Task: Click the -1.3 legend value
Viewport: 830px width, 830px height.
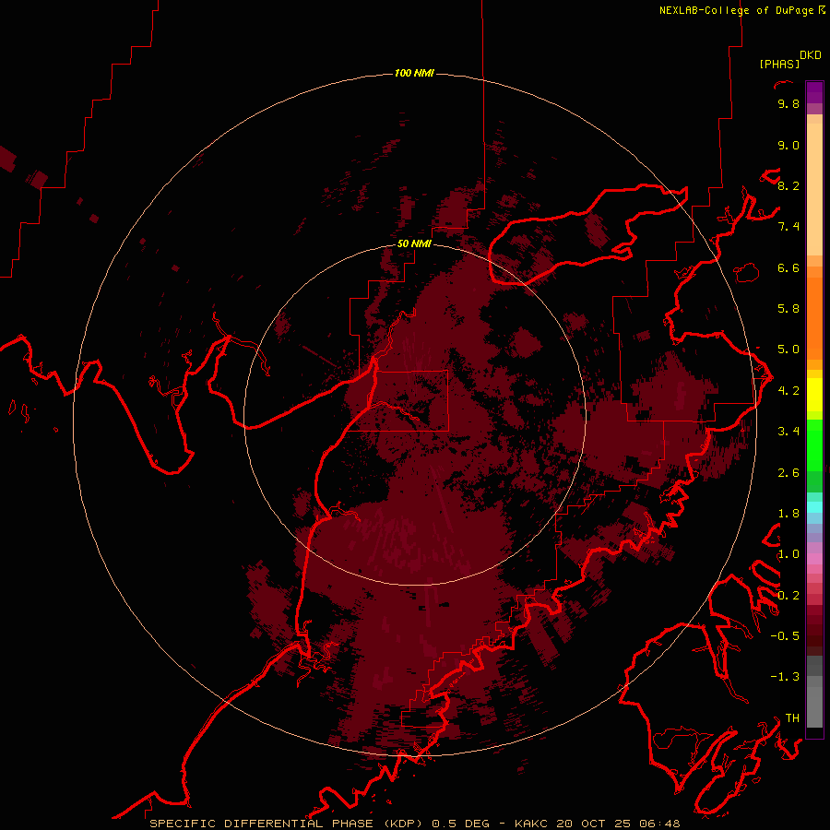Action: [785, 677]
